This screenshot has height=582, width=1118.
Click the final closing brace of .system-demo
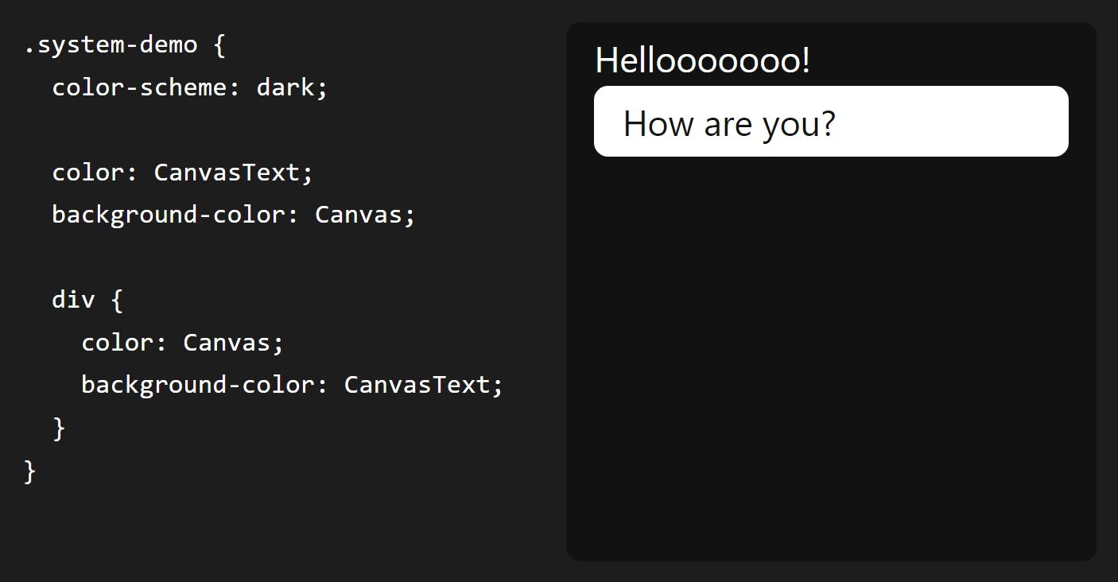[x=30, y=471]
